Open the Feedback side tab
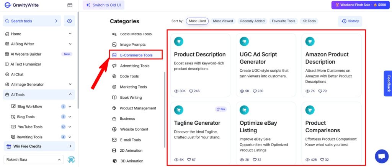This screenshot has height=167, width=392. (388, 83)
